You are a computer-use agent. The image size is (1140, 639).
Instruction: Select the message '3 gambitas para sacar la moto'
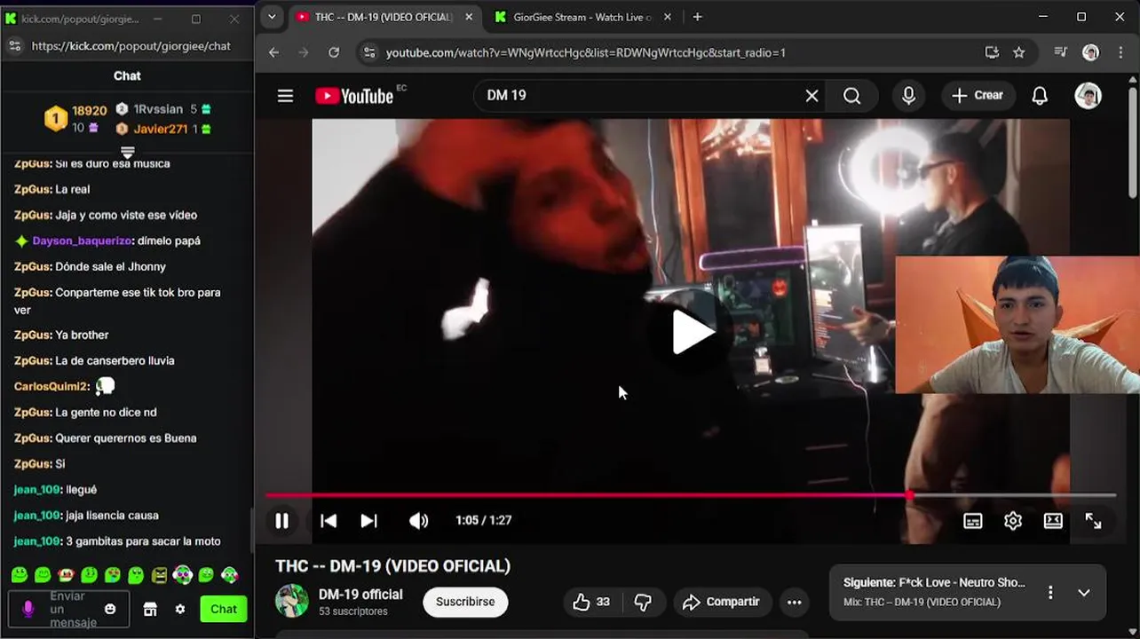[143, 541]
